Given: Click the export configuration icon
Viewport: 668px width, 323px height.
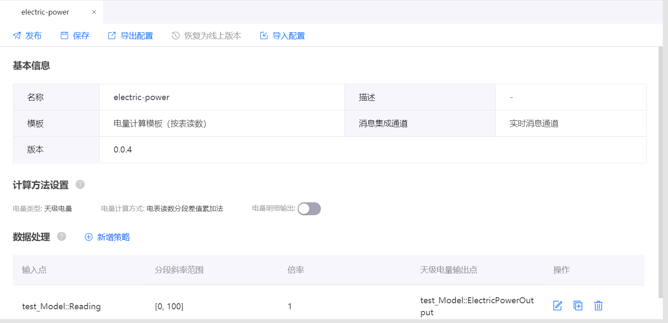Looking at the screenshot, I should pyautogui.click(x=112, y=36).
